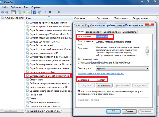Click the Pause service toolbar icon

click(54, 12)
